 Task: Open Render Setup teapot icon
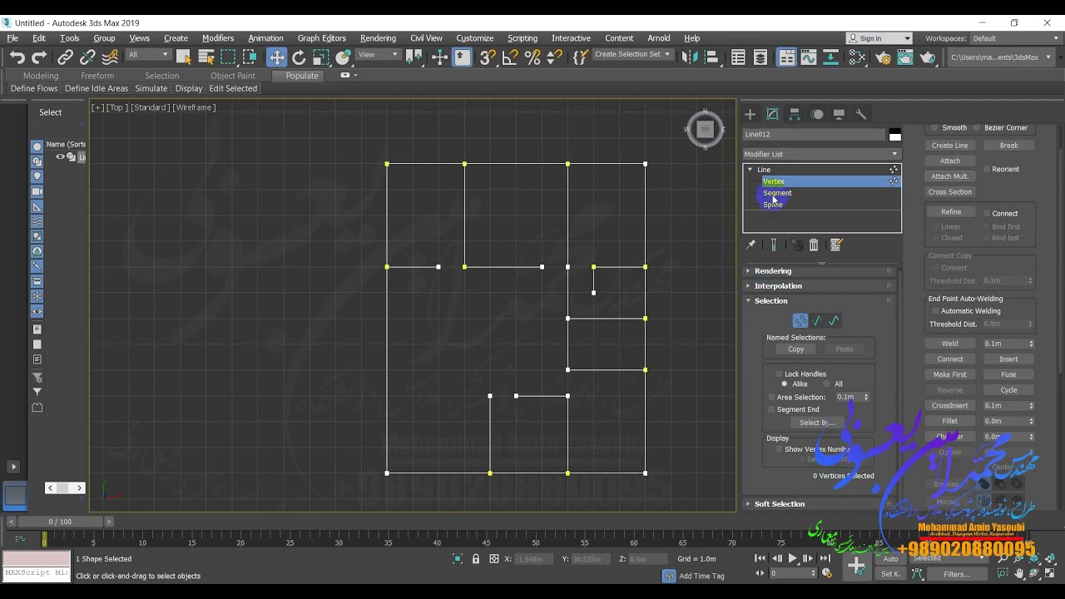884,57
